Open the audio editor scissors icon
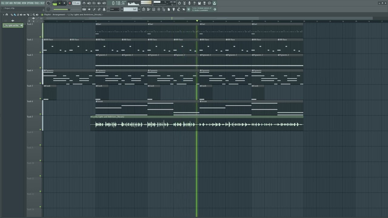The image size is (388, 218). [x=184, y=3]
